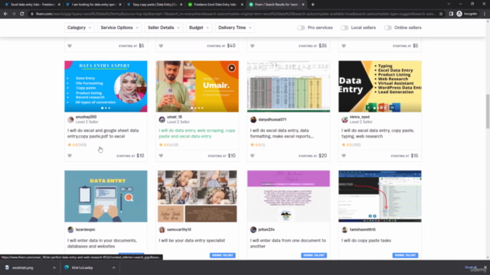Screen dimensions: 490x275
Task: Click the $10 price on umair_18 gig
Action: pyautogui.click(x=231, y=156)
